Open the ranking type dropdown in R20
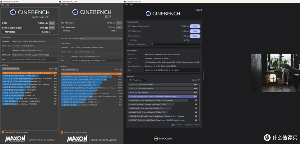This screenshot has width=300, height=144. pyautogui.click(x=11, y=69)
